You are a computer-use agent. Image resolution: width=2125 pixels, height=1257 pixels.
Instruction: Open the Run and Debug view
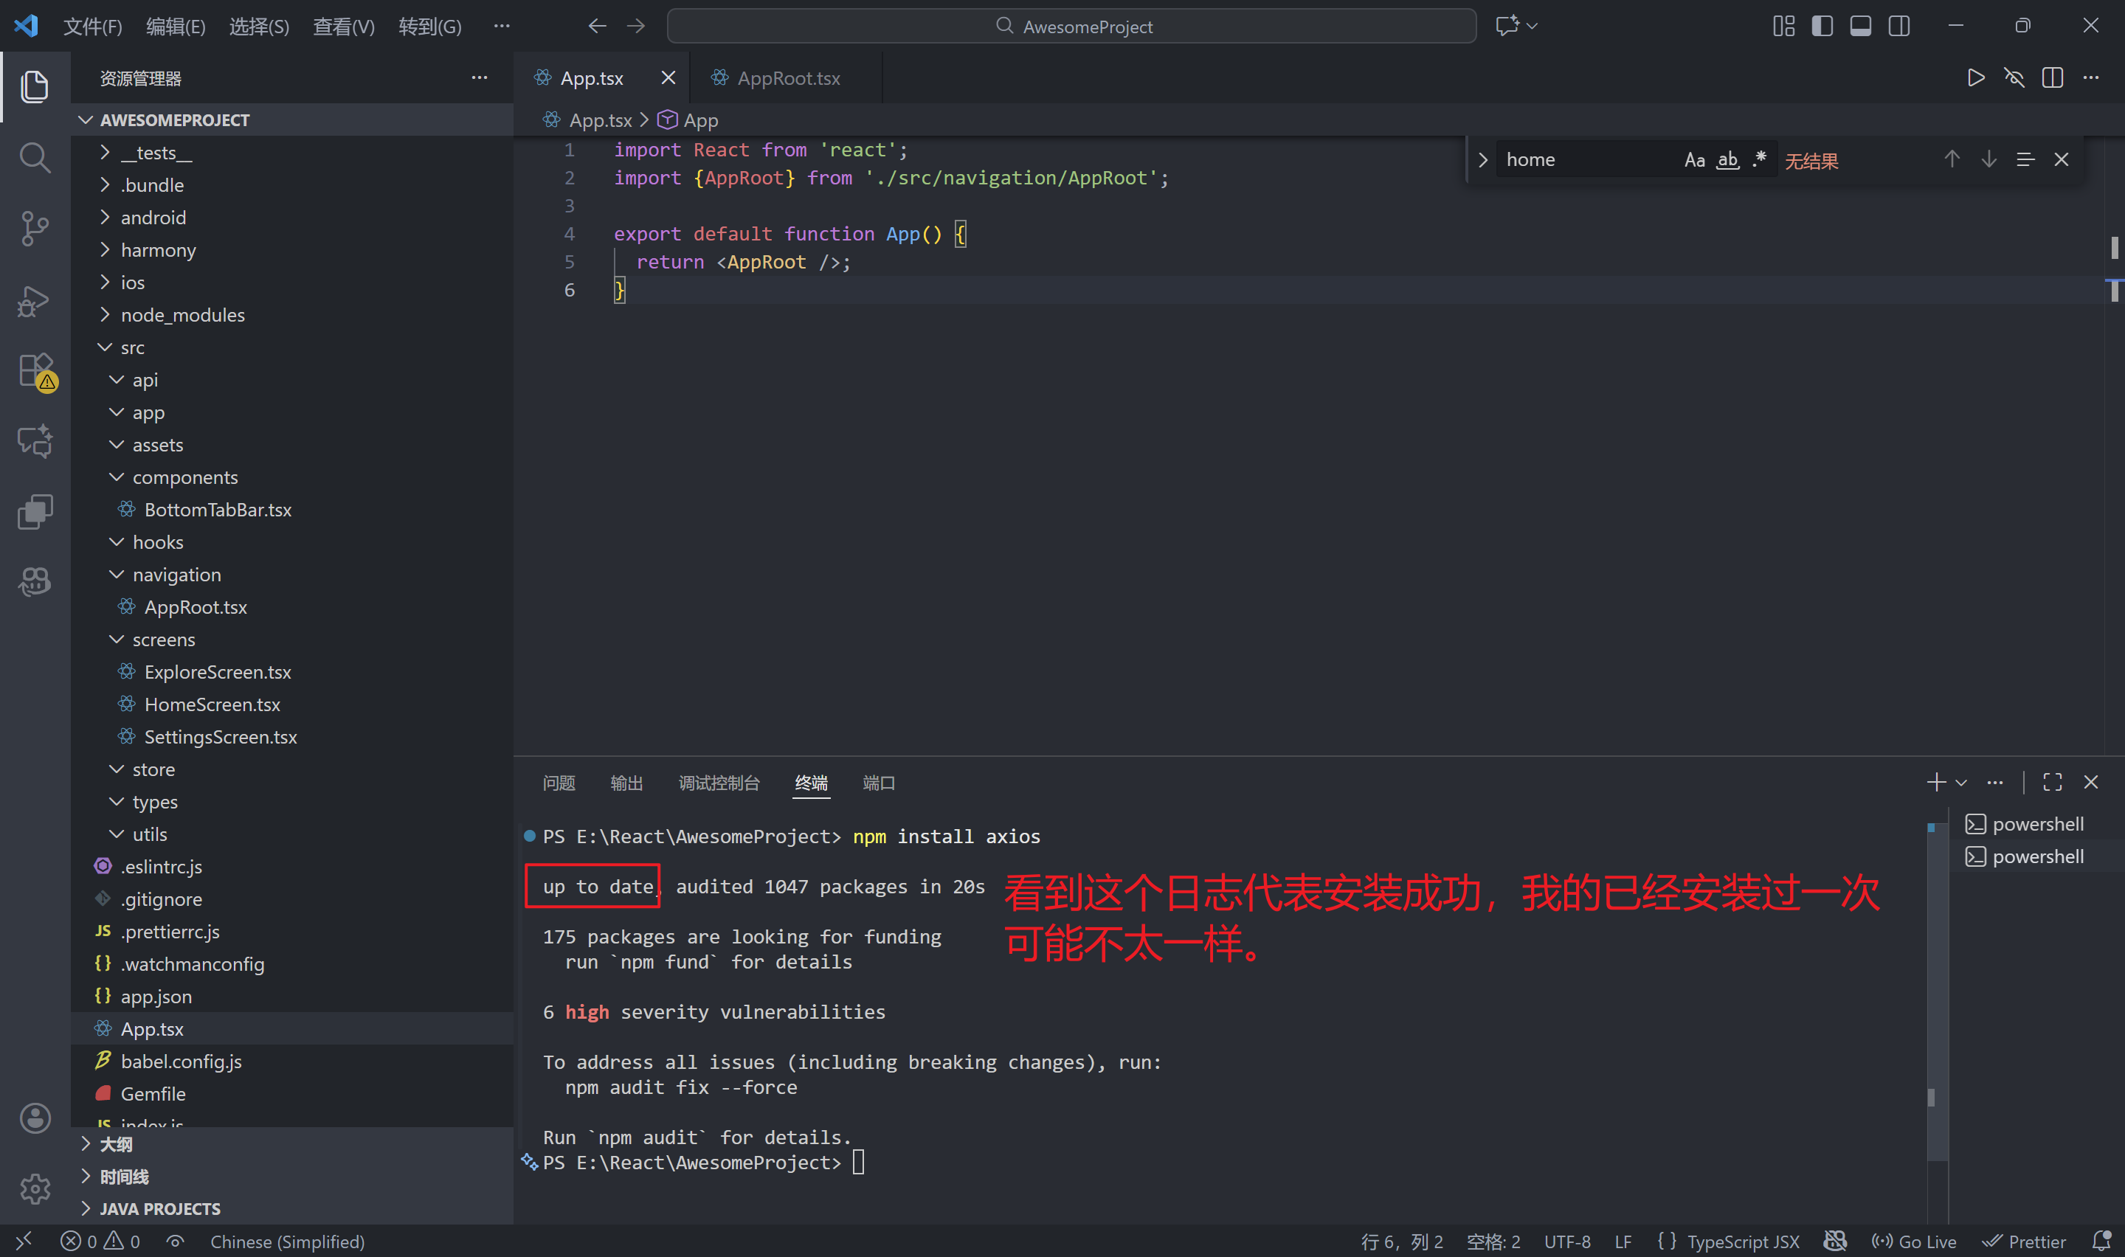(35, 301)
